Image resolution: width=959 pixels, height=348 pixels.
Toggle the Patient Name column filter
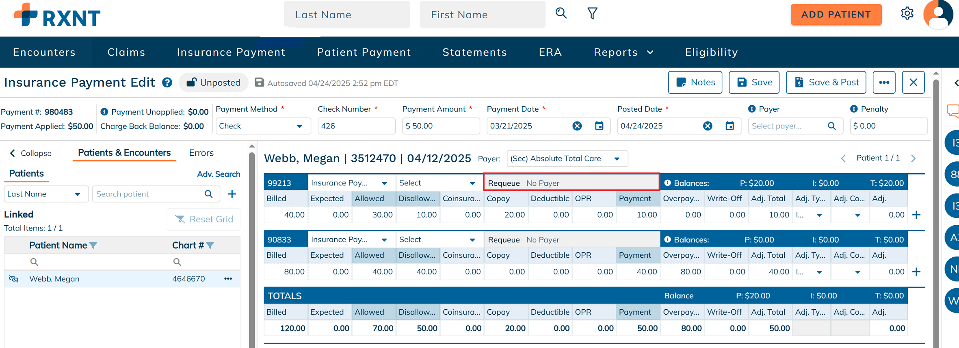point(93,246)
